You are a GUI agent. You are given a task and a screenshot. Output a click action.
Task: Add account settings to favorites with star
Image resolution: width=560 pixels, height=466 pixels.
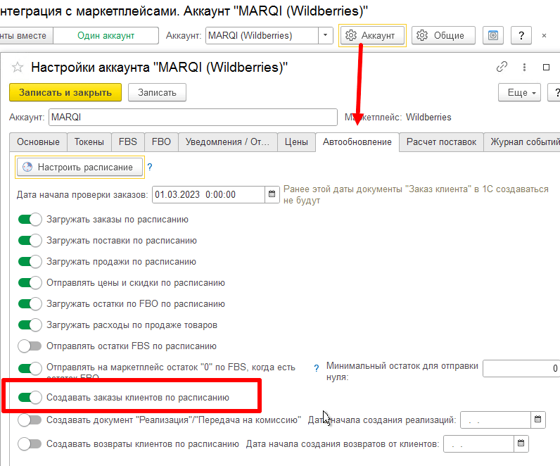pos(18,68)
